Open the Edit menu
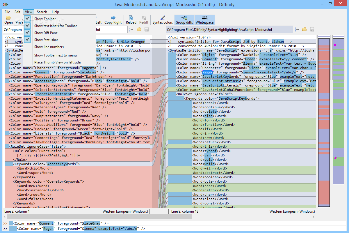Viewport: 349px width, 233px height. point(17,12)
